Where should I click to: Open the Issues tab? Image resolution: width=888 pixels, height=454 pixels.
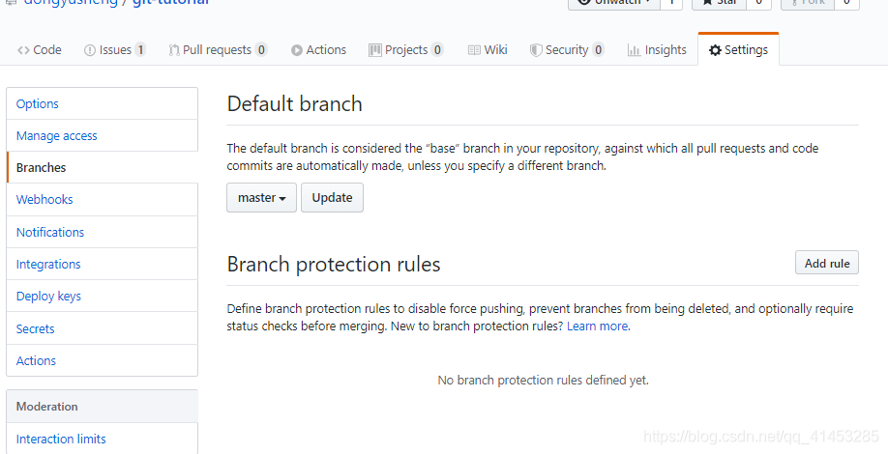(115, 50)
